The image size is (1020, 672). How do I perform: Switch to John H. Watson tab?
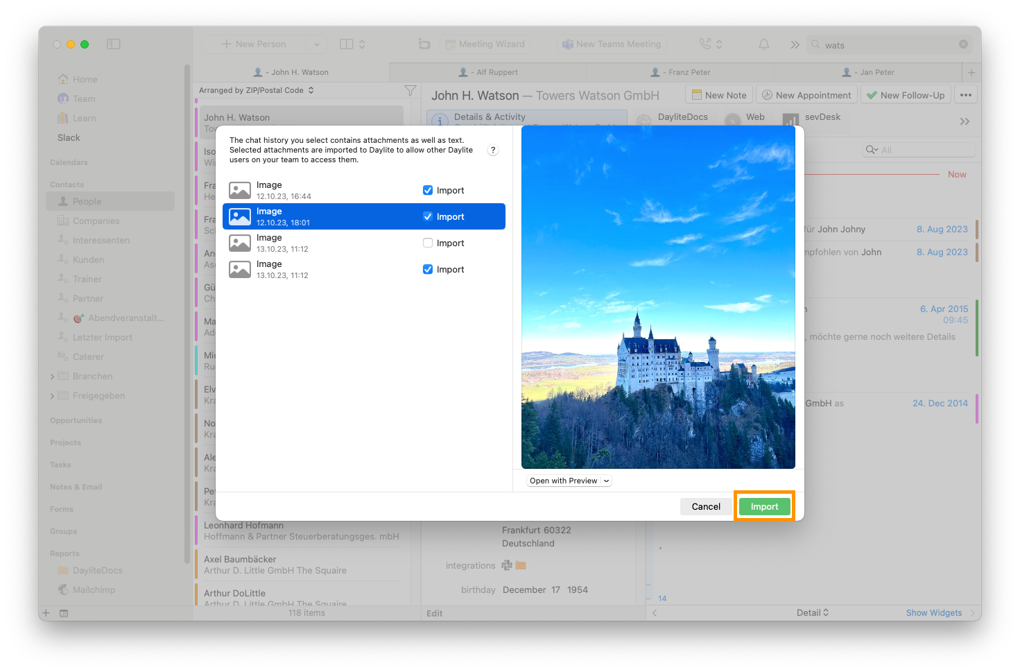[291, 72]
